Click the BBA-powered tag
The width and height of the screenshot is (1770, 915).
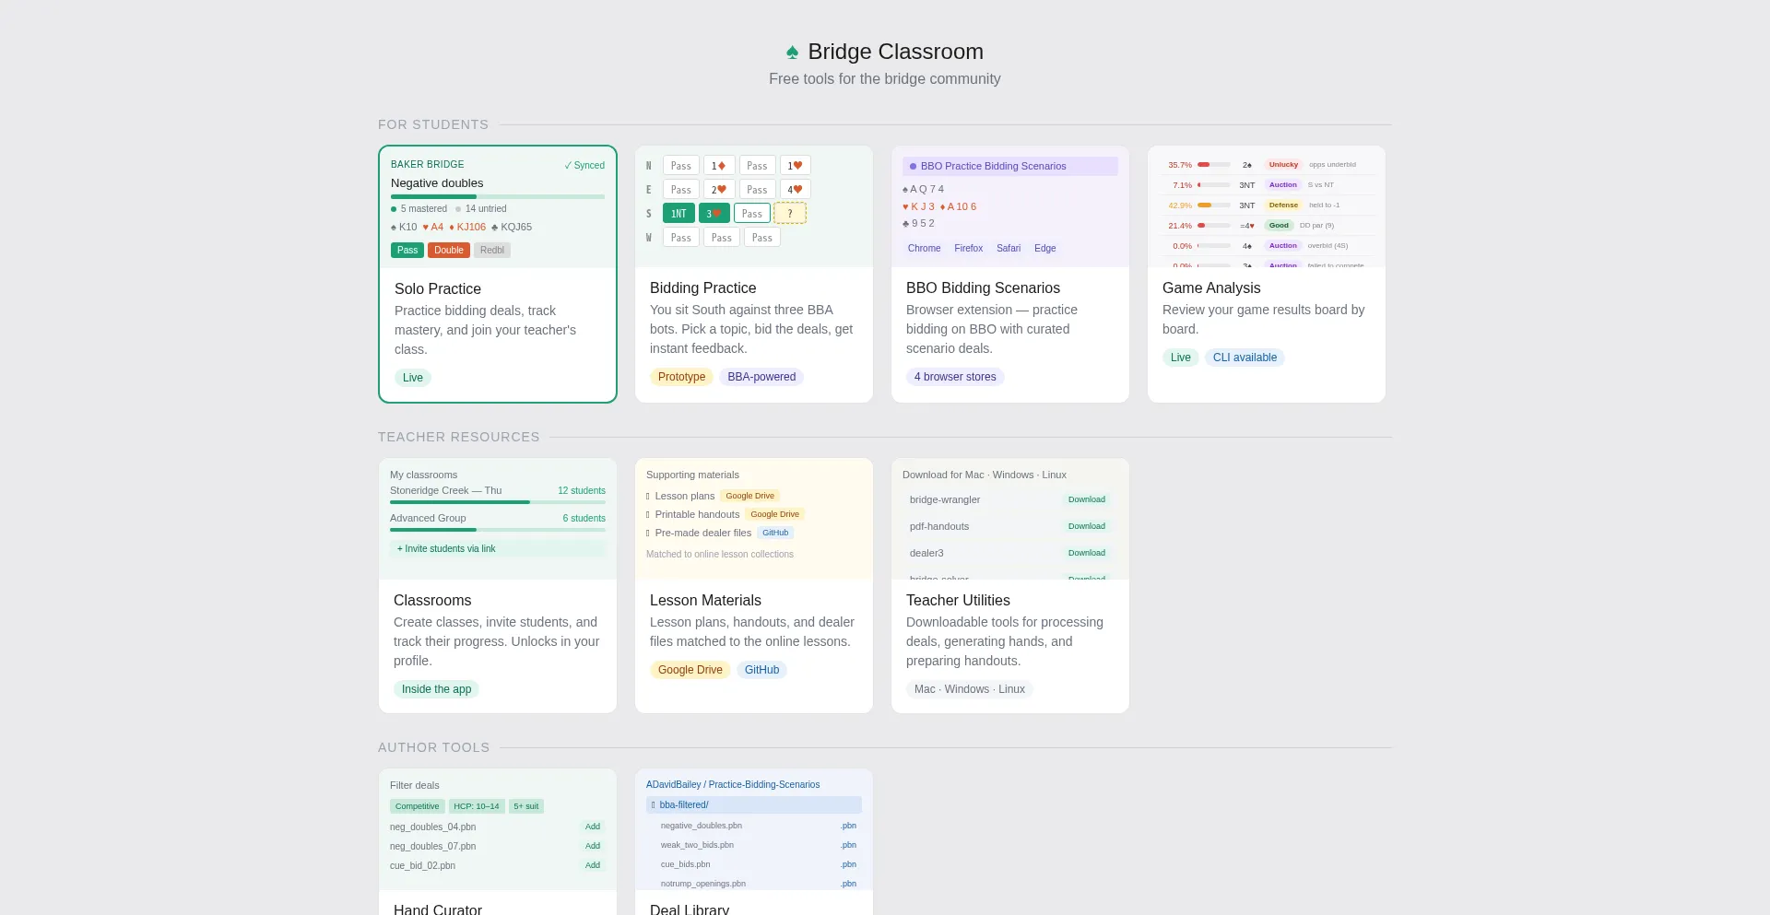pos(761,377)
